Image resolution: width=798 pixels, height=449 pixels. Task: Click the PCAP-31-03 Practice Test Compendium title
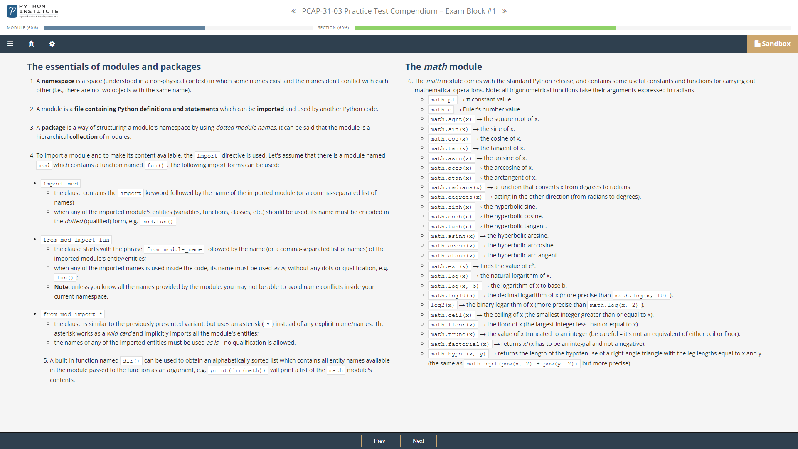pyautogui.click(x=399, y=11)
